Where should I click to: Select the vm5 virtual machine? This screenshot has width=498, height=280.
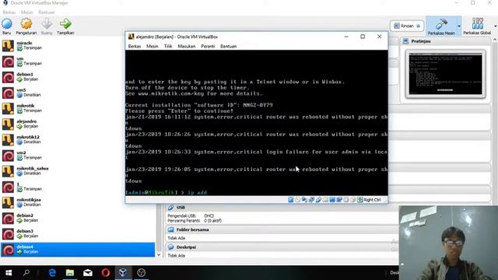[78, 93]
